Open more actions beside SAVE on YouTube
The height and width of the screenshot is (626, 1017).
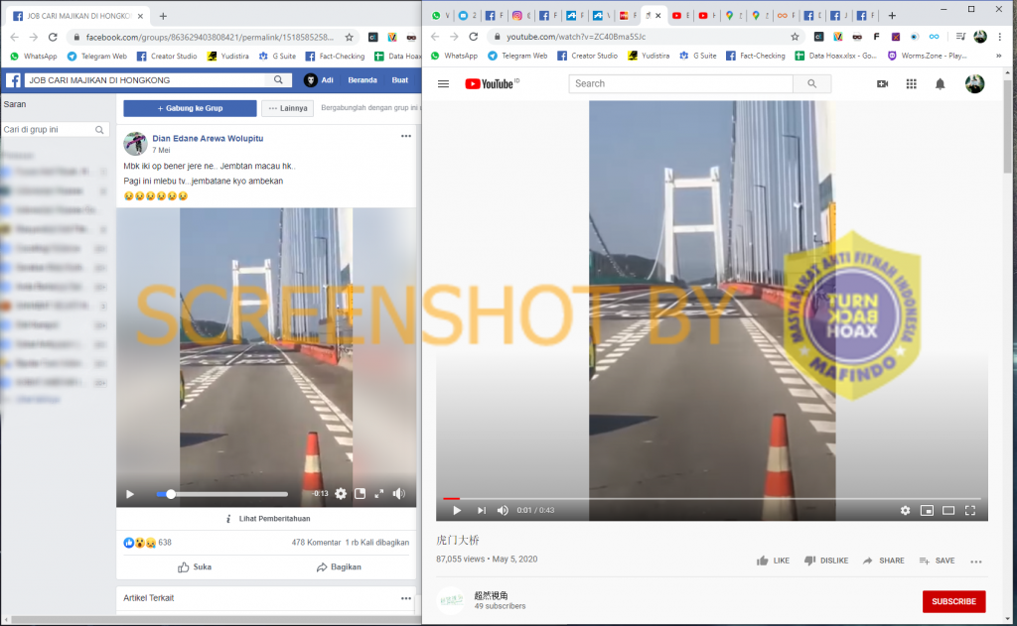point(975,561)
